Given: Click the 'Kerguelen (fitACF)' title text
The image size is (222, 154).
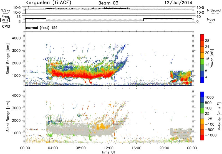Looking at the screenshot, I should coord(48,3).
